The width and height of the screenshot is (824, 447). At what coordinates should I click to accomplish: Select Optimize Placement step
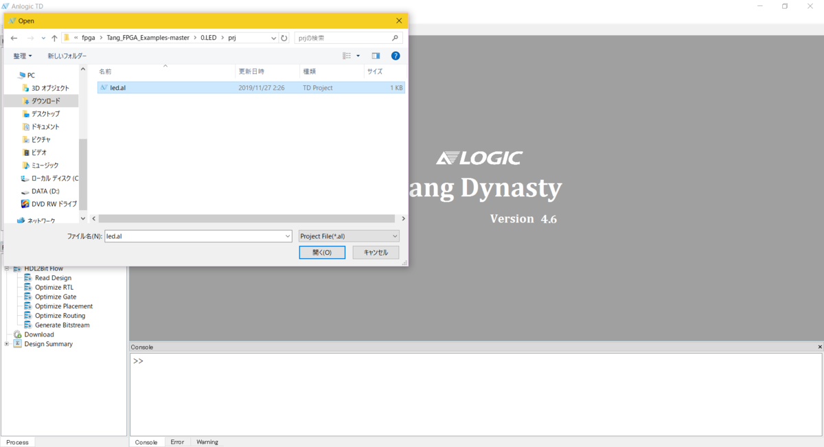64,306
